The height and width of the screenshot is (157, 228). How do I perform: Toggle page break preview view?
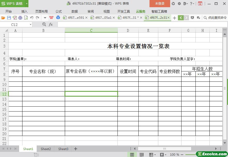pos(141,154)
